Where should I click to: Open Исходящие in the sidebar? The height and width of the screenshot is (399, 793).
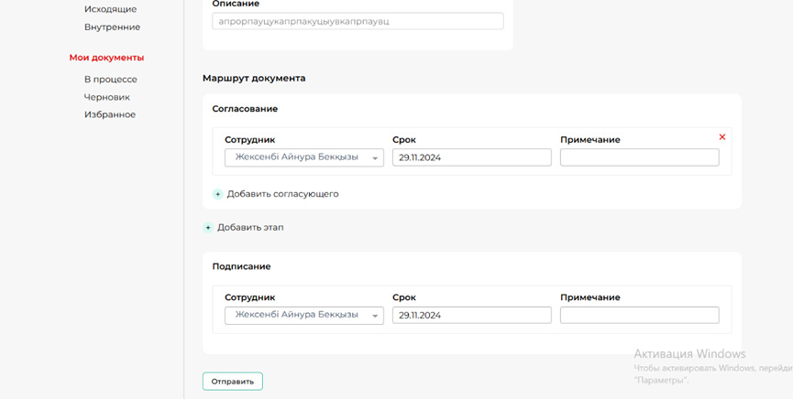110,9
